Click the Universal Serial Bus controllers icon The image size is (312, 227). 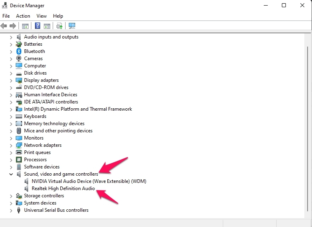[19, 210]
